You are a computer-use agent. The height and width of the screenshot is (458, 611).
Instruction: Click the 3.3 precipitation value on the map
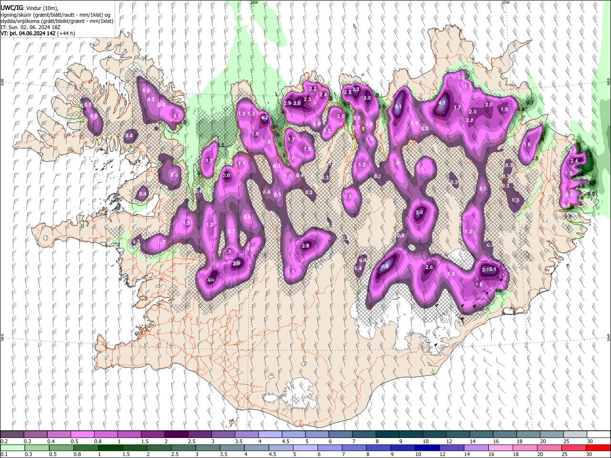[356, 89]
